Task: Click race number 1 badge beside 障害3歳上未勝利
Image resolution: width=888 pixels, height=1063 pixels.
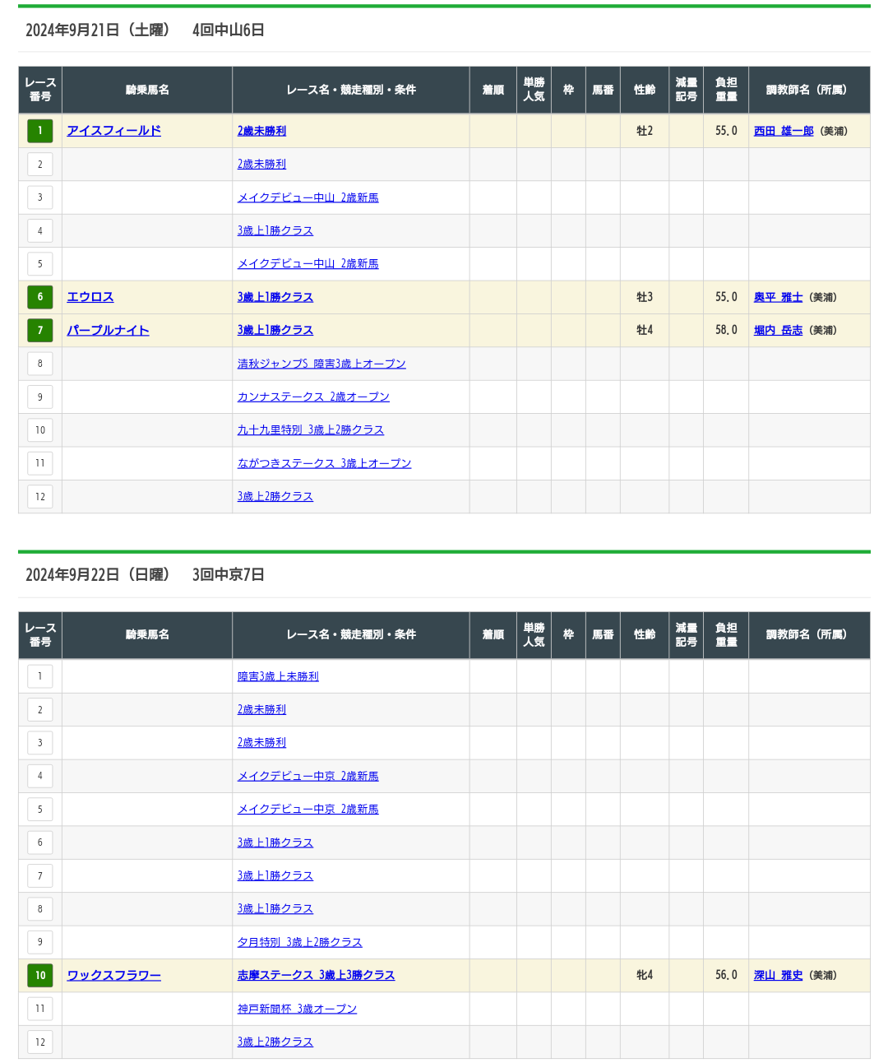Action: point(40,676)
